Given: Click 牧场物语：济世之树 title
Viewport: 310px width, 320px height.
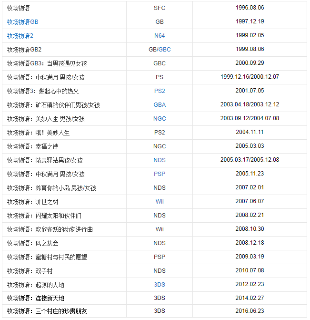Looking at the screenshot, I should pos(32,202).
